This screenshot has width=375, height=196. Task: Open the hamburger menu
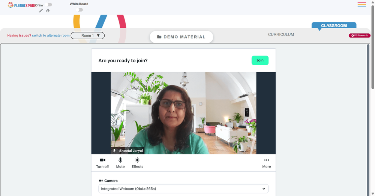[x=362, y=4]
